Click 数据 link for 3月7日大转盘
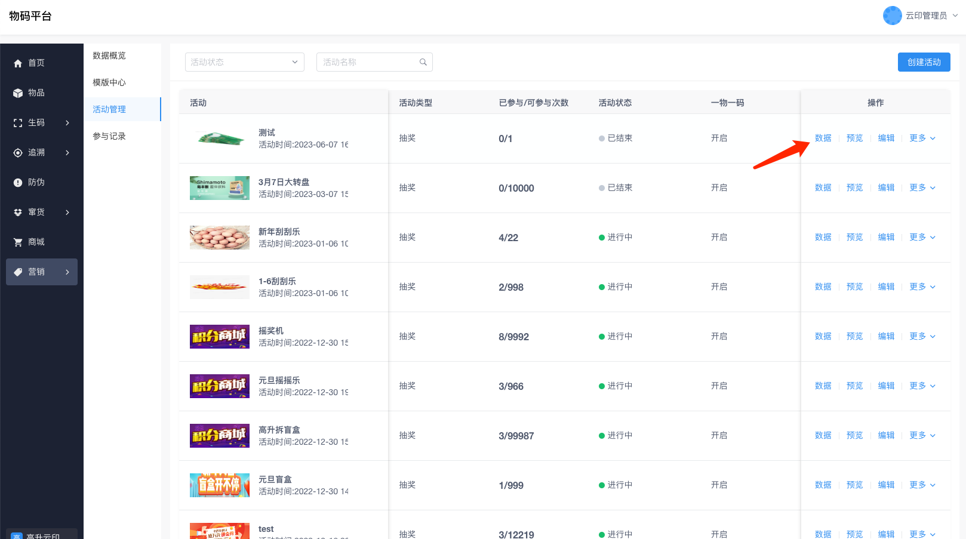 [823, 187]
